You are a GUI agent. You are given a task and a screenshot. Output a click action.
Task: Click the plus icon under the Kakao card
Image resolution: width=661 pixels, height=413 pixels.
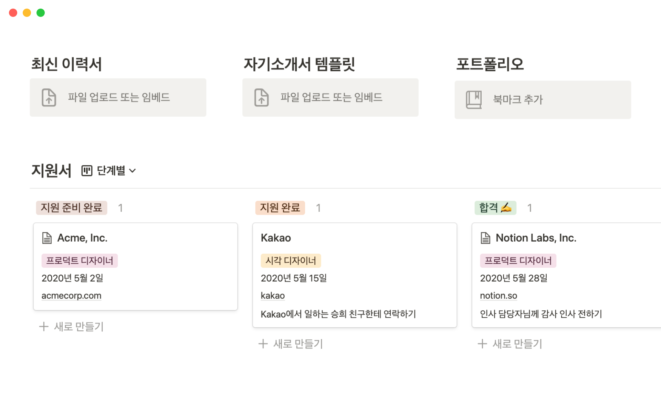pos(263,344)
